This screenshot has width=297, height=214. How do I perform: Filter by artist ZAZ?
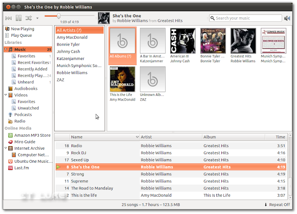(79, 80)
